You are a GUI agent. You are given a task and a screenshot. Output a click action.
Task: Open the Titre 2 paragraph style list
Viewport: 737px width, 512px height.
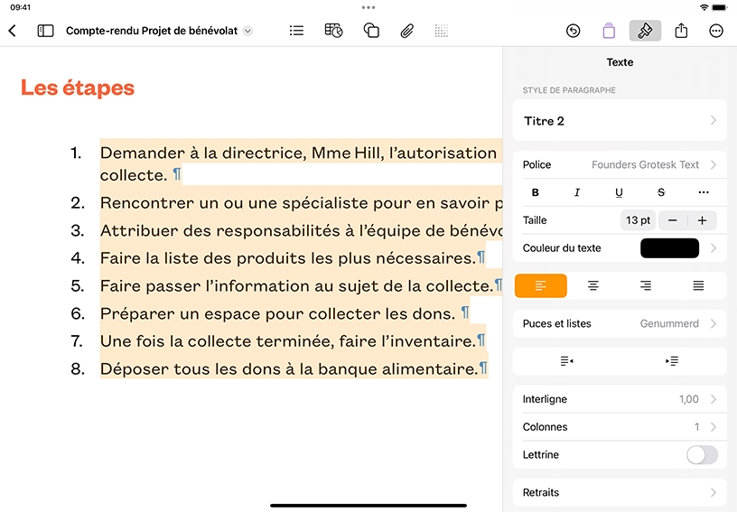click(620, 121)
